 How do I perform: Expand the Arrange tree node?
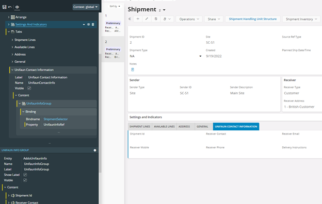coord(9,17)
